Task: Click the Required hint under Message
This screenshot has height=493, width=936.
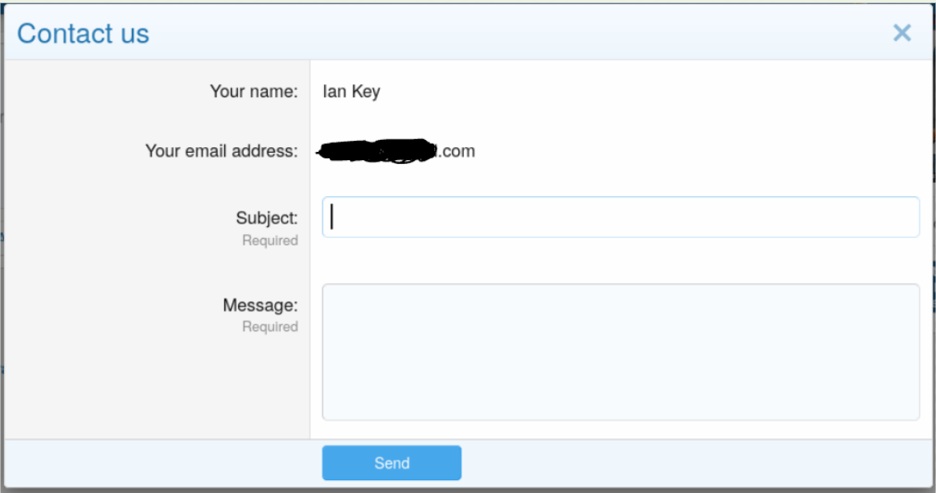Action: tap(269, 327)
